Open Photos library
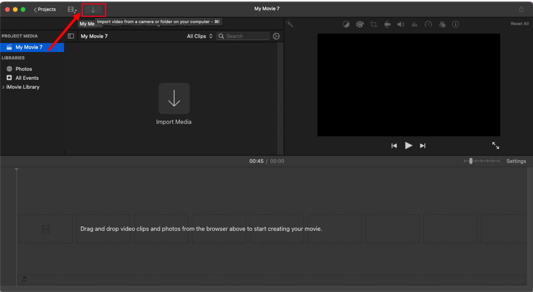Screen dimensions: 533x292 point(24,69)
